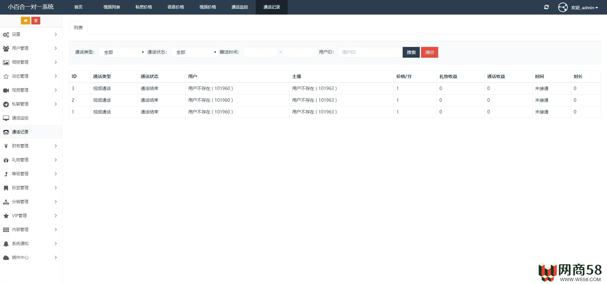Click the admin avatar icon

(563, 7)
